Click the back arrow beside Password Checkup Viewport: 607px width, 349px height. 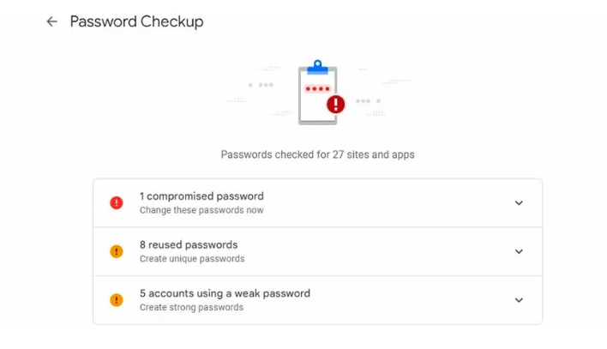point(51,21)
